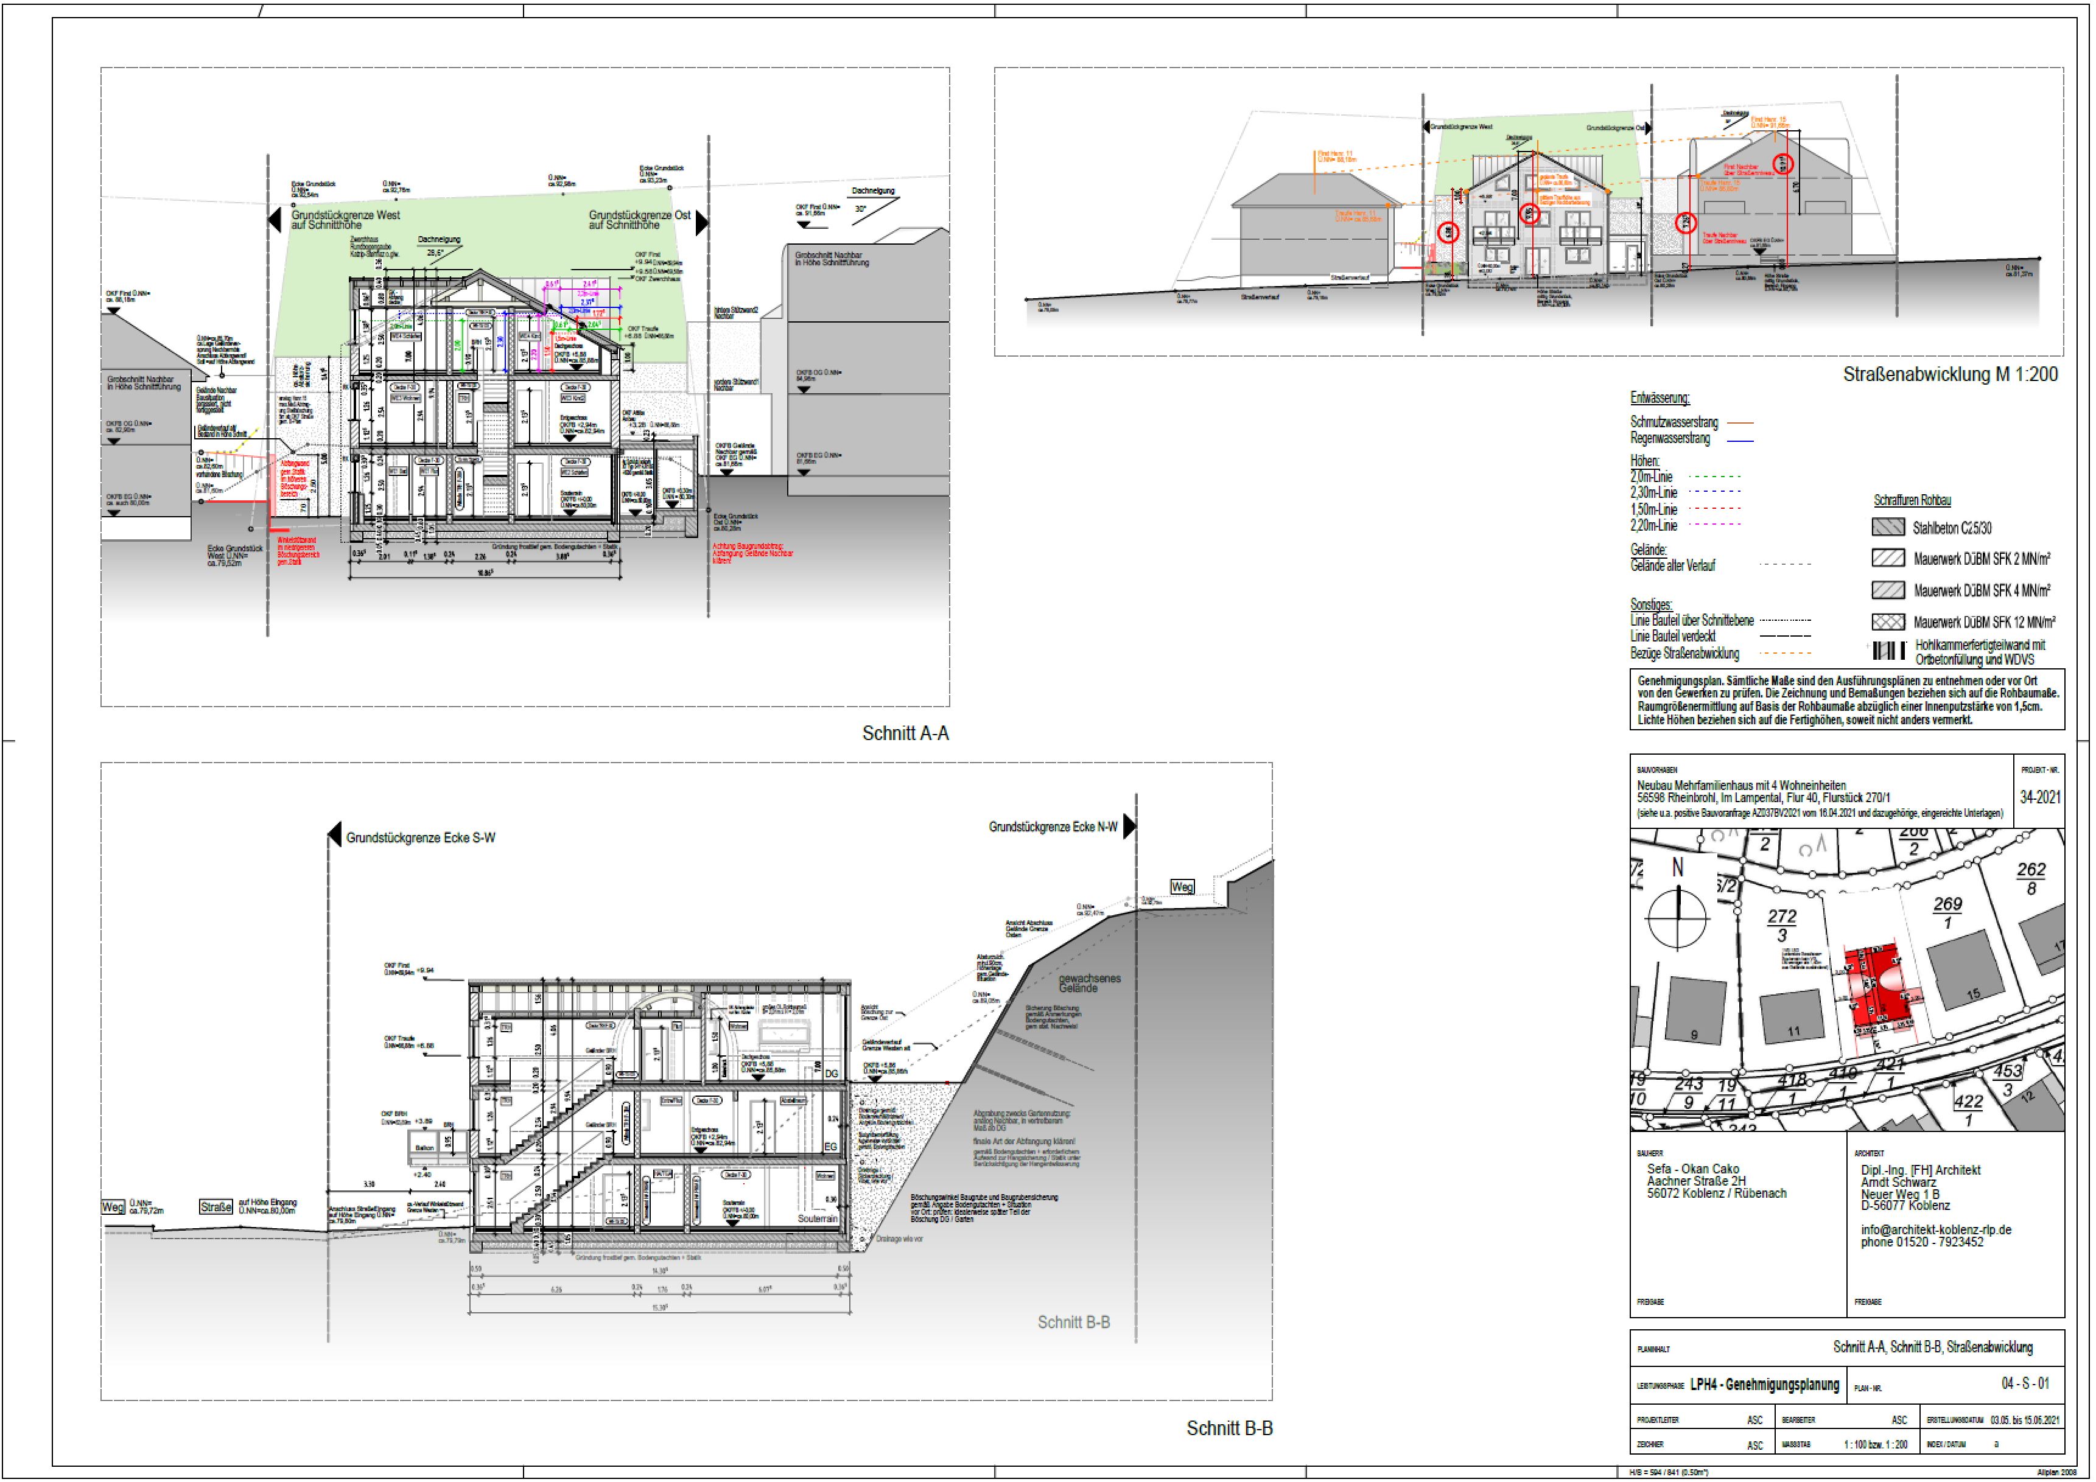Viewport: 2096px width, 1482px height.
Task: Select the Mauerwerk DüBM SFK 12 MN/m² hatch swatch
Action: coord(1888,621)
